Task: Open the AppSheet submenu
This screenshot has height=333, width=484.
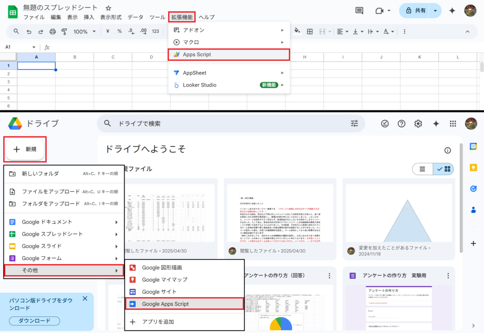Action: 229,73
